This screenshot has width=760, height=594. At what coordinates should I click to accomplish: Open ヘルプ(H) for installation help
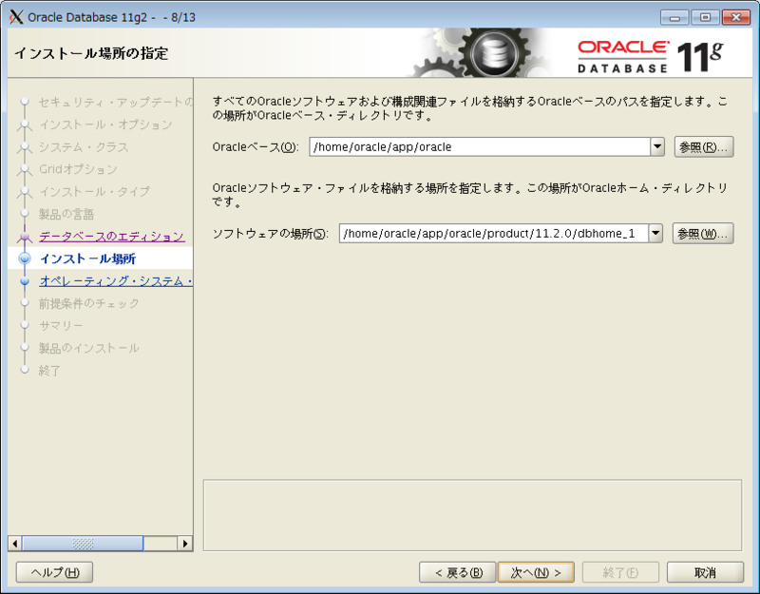pyautogui.click(x=53, y=571)
